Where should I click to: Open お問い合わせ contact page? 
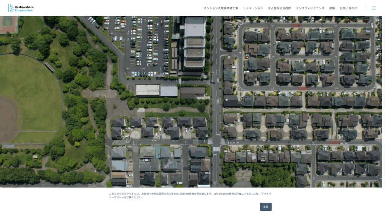[x=348, y=8]
